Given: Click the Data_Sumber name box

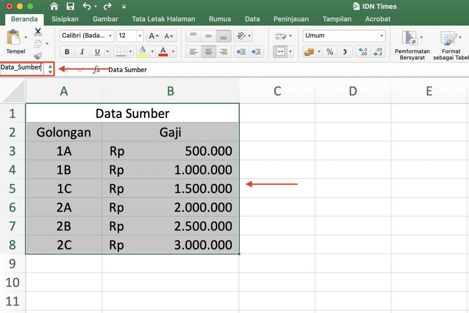Looking at the screenshot, I should [x=21, y=67].
